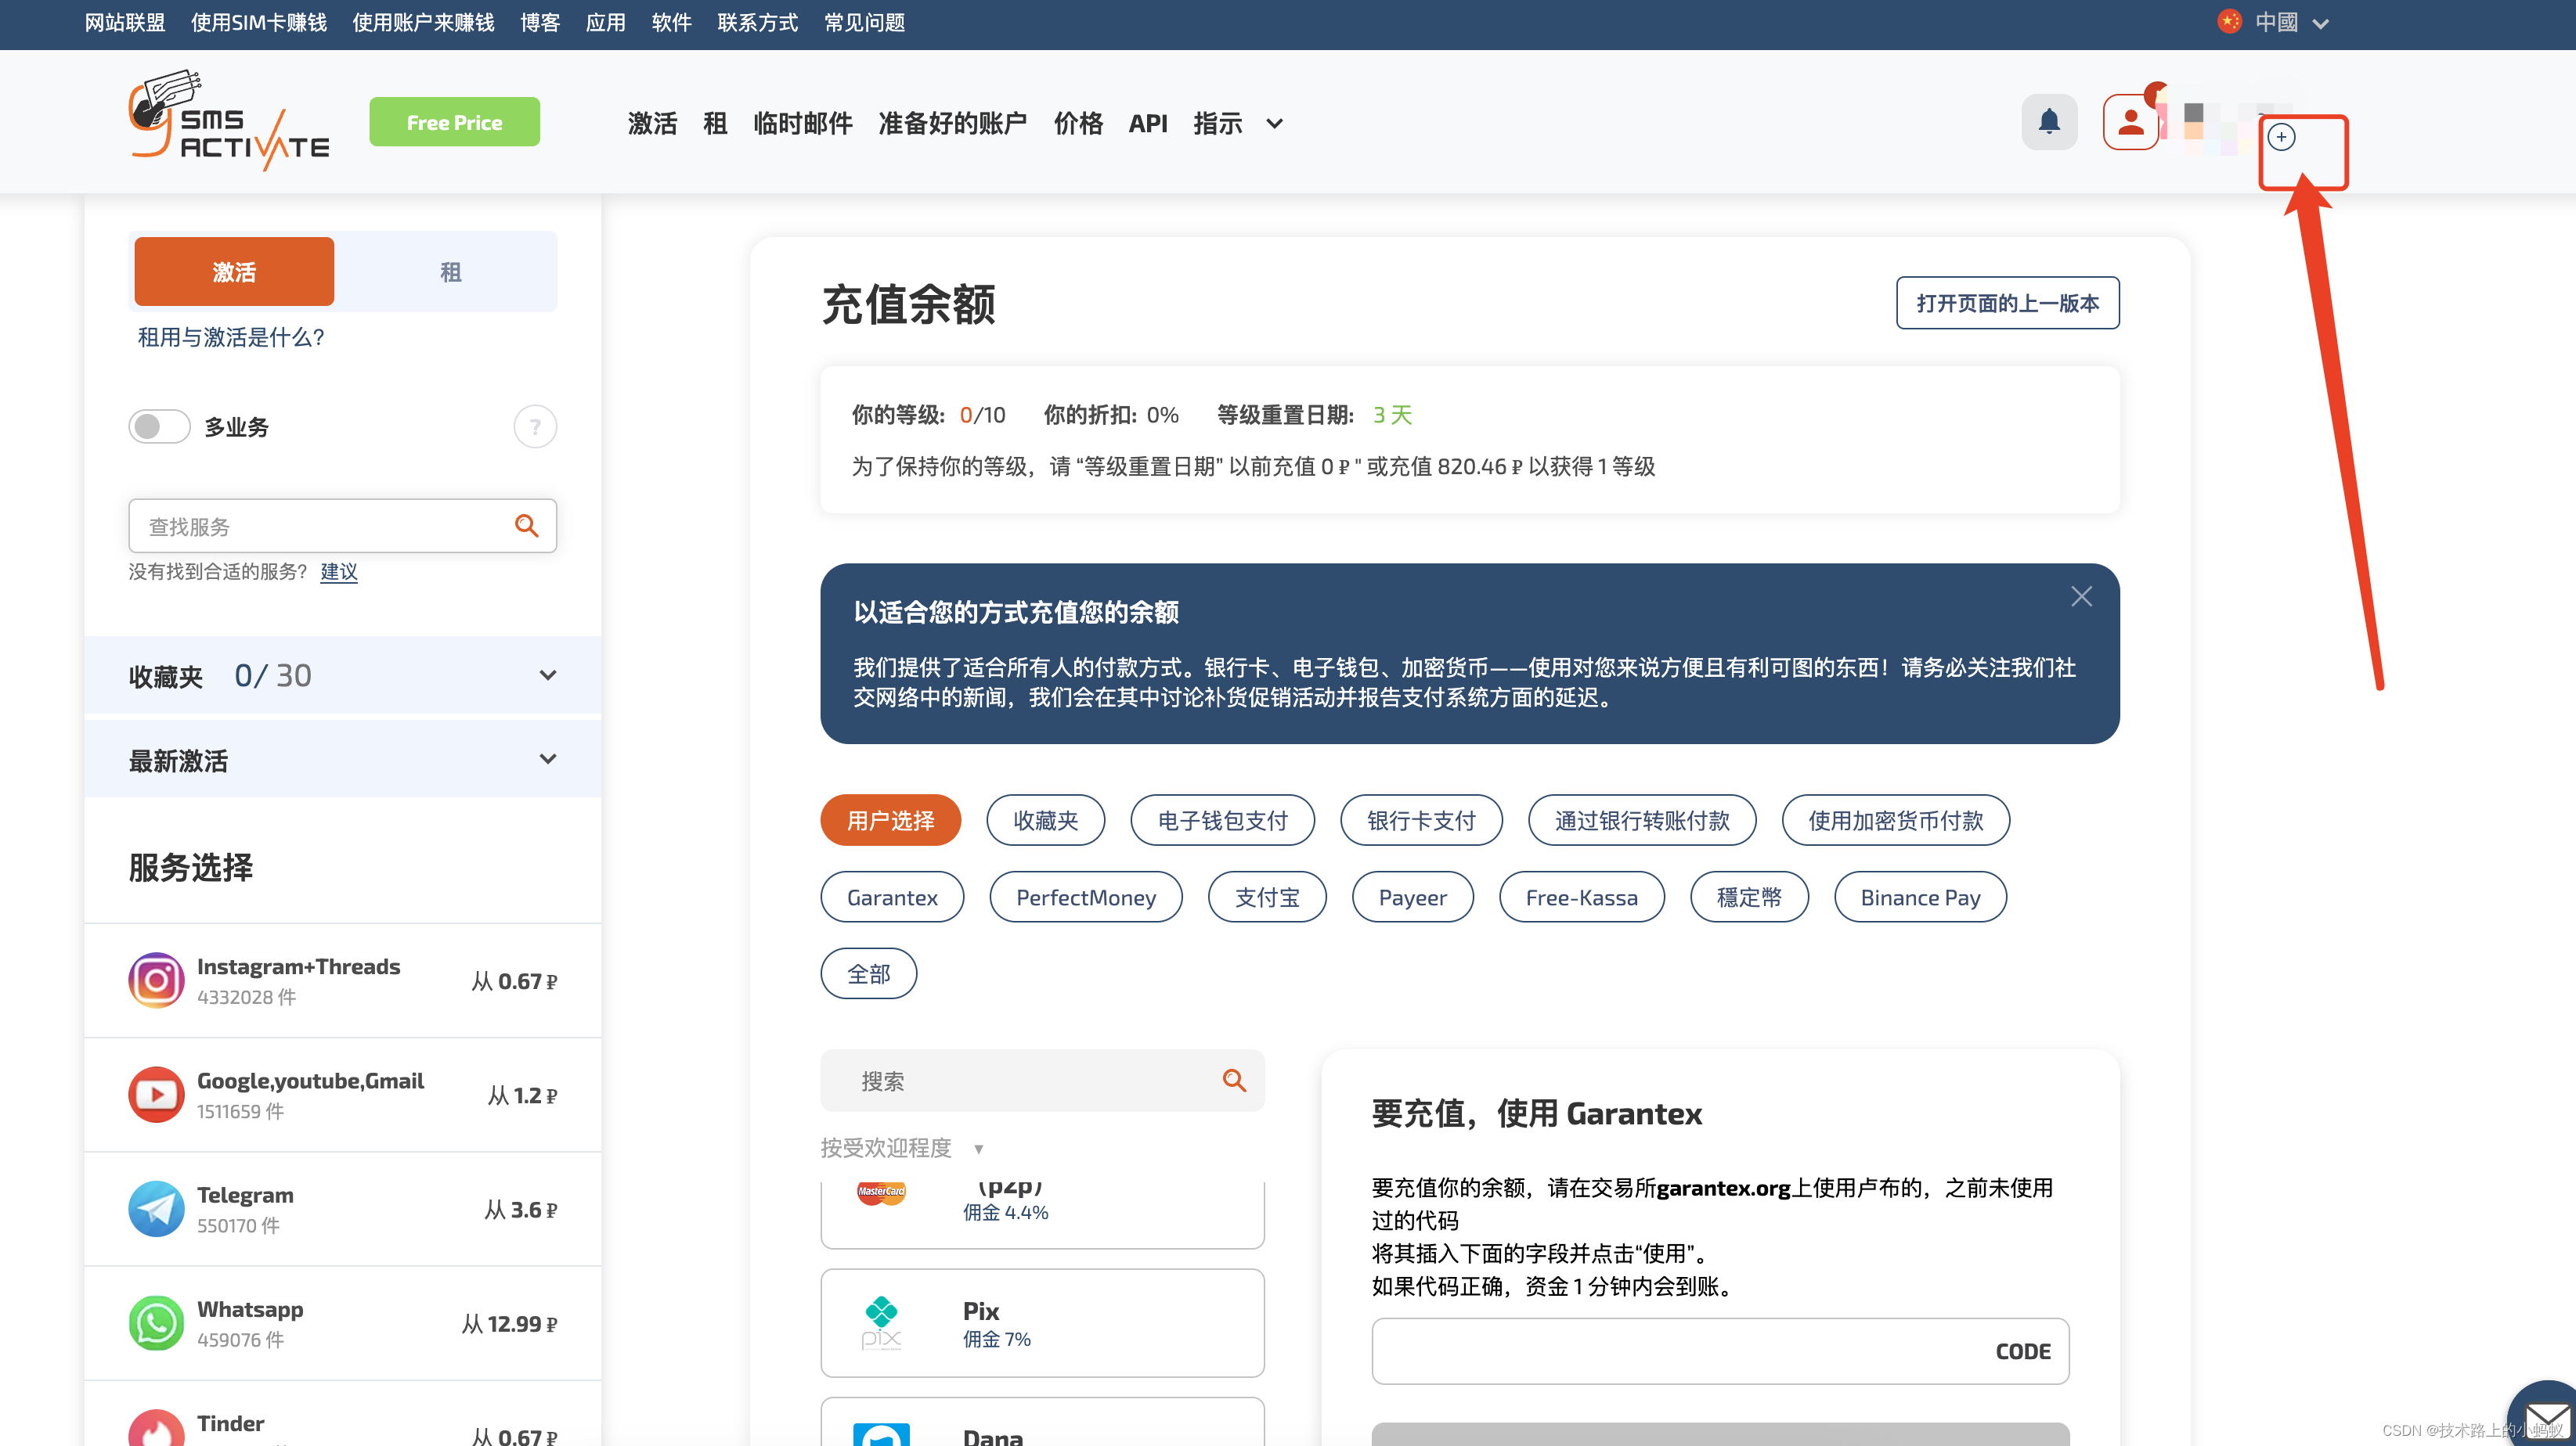Switch to the 租 tab
This screenshot has width=2576, height=1446.
[450, 271]
